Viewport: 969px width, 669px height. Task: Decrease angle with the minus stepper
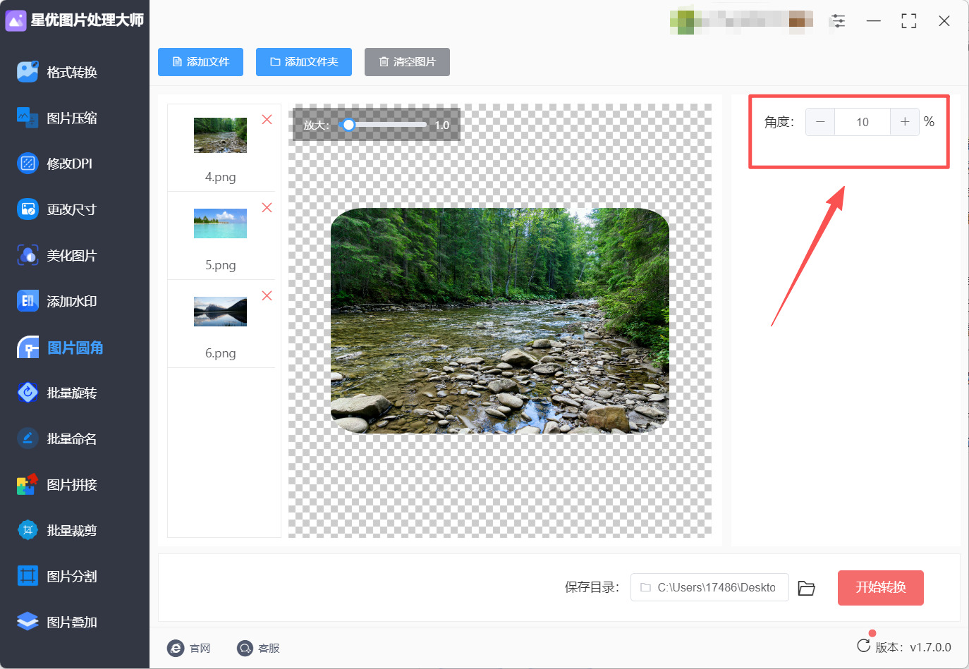[820, 122]
